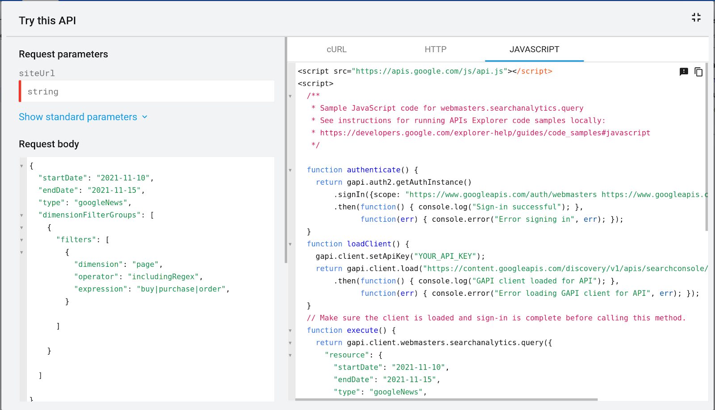Click the panel divider scrollbar handle
This screenshot has width=715, height=410.
286,150
